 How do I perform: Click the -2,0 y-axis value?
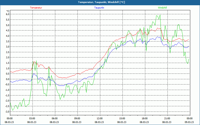coord(7,101)
